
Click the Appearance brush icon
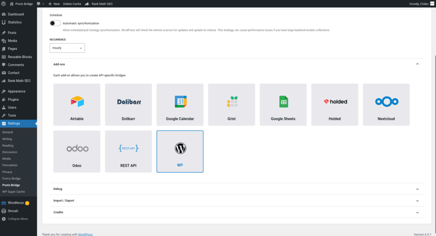3,91
